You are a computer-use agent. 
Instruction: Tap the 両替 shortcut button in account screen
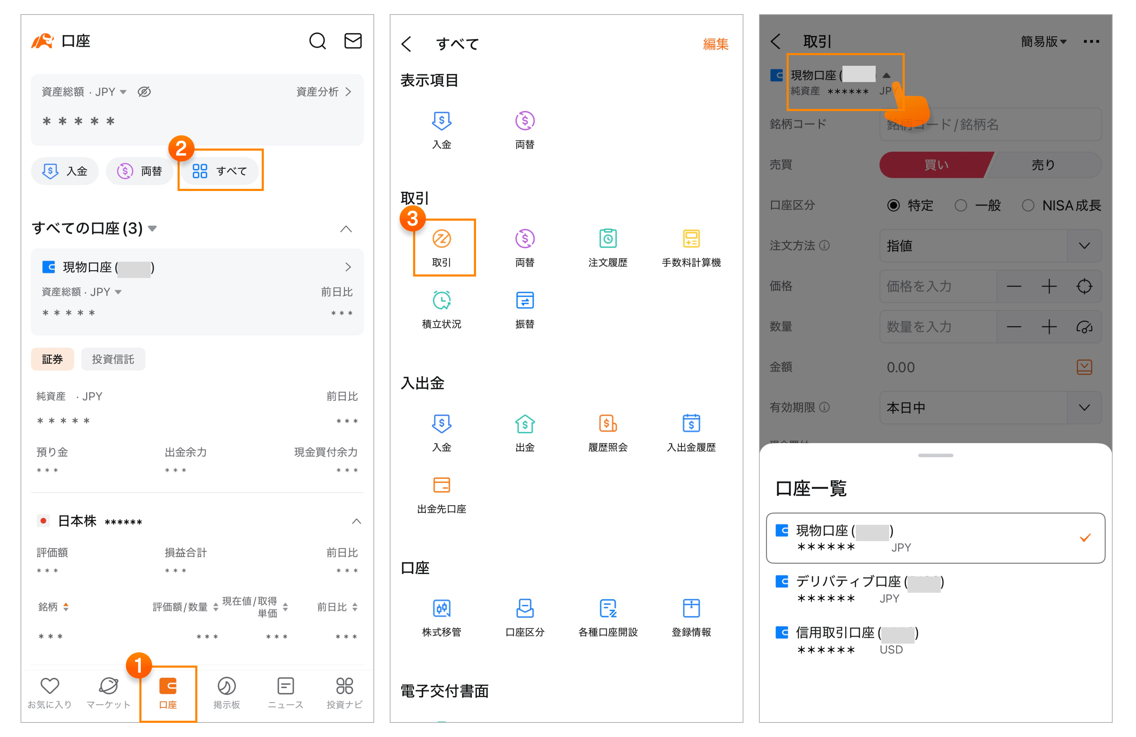pyautogui.click(x=140, y=171)
